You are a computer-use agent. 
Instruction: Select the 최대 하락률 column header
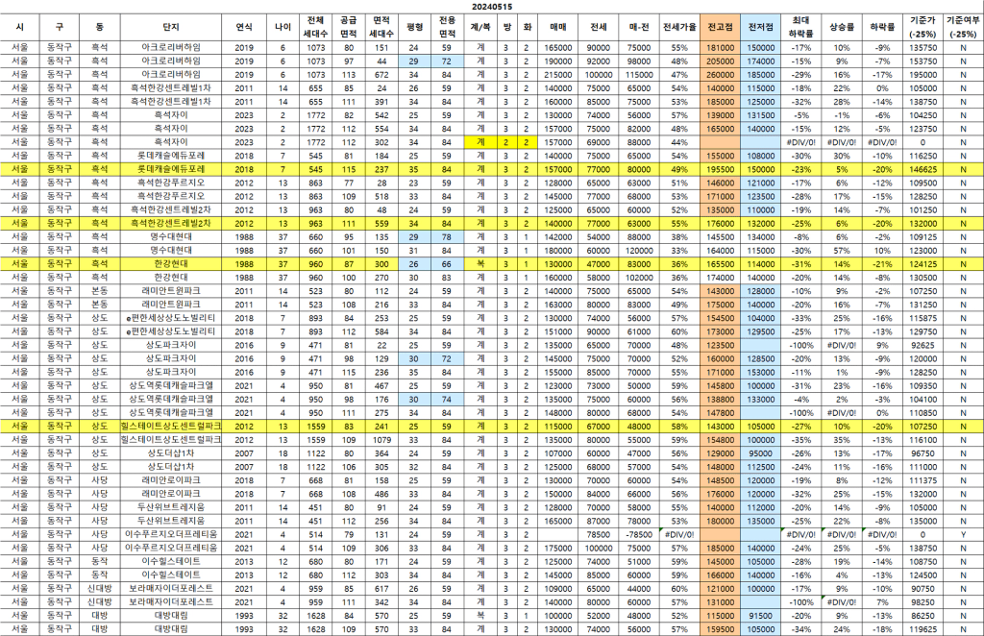(800, 27)
